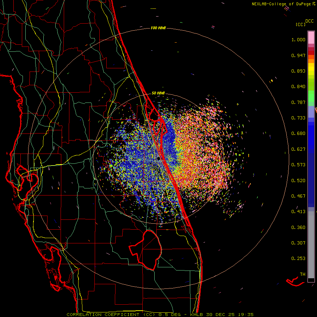The image size is (317, 317).
Task: Click the [CC] legend unit label
Action: pos(301,24)
